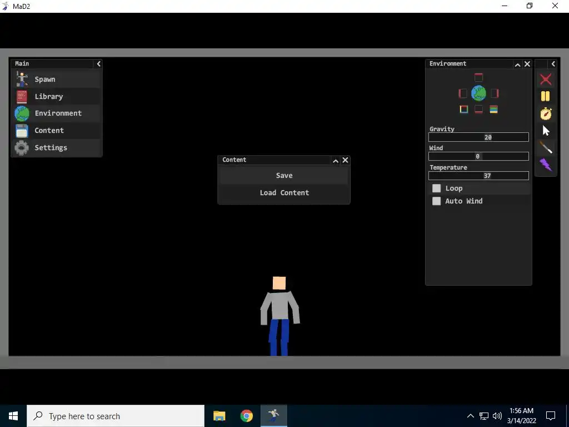
Task: Click the red X delete tool
Action: click(546, 79)
